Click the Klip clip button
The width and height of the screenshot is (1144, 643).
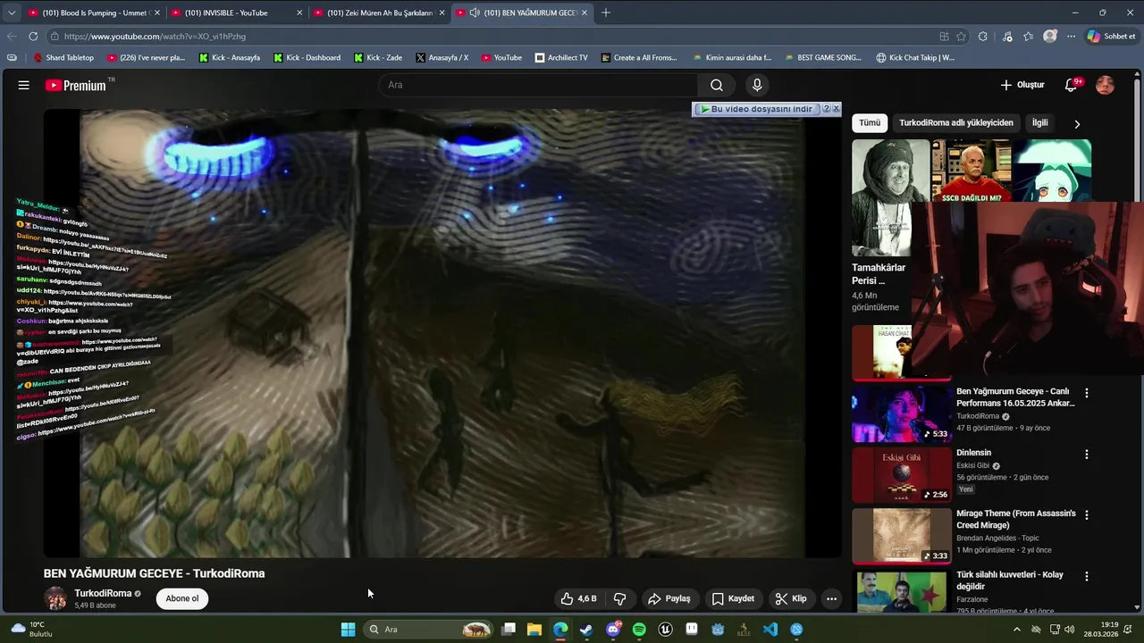791,598
